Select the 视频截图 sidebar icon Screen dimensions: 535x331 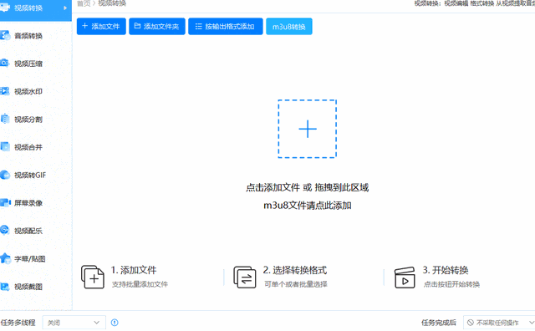4,287
